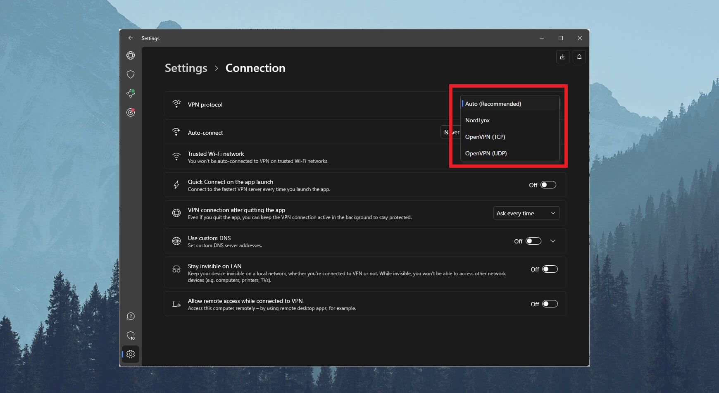Viewport: 719px width, 393px height.
Task: Open notifications bell icon
Action: point(579,57)
